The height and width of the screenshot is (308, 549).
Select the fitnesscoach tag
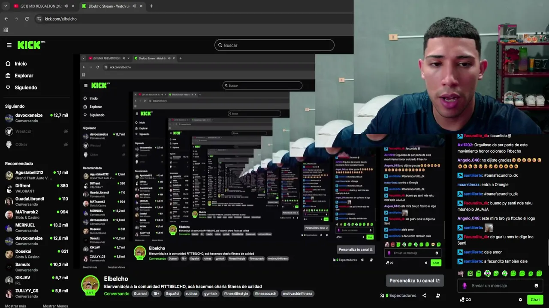point(265,294)
